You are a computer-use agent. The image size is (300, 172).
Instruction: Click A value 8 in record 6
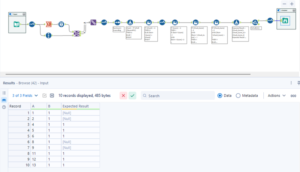39,142
